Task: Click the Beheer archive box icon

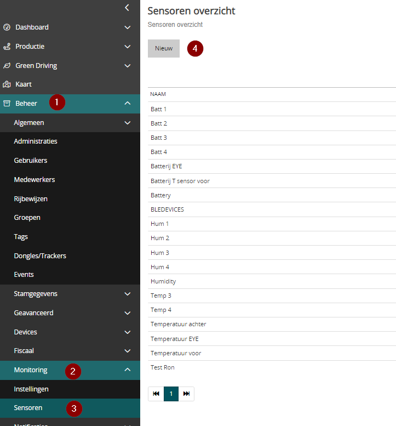Action: [7, 103]
